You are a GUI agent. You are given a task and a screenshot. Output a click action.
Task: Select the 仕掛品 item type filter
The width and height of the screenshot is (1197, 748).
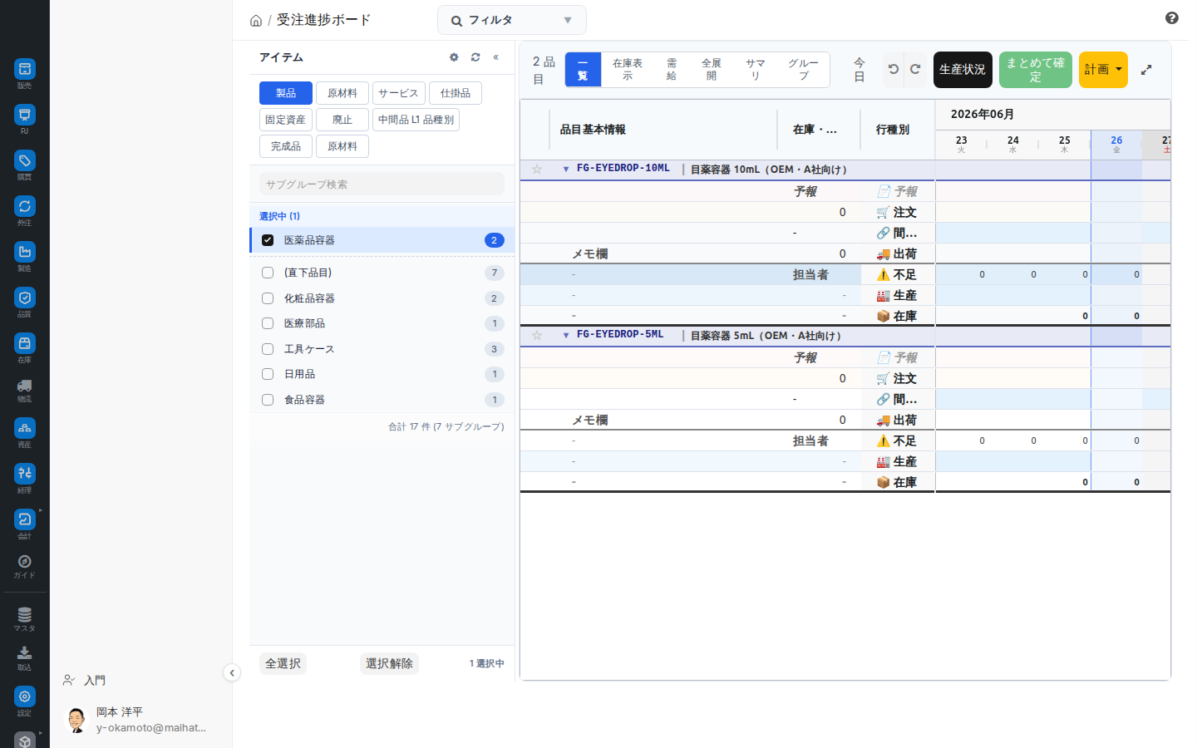tap(456, 93)
